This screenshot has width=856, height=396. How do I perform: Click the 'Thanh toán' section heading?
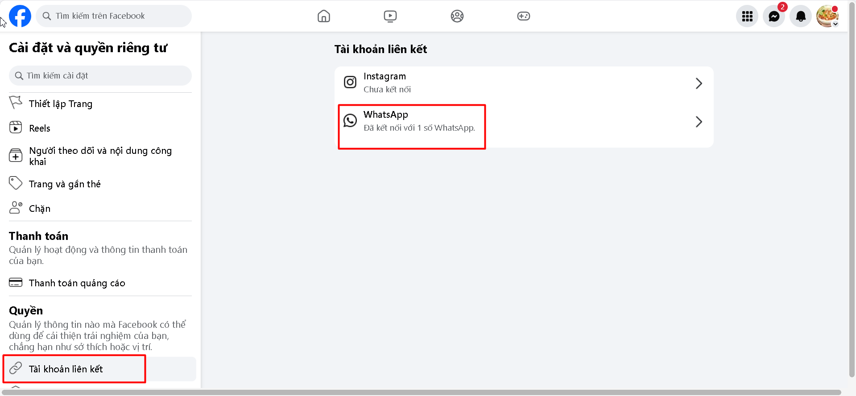(x=39, y=236)
